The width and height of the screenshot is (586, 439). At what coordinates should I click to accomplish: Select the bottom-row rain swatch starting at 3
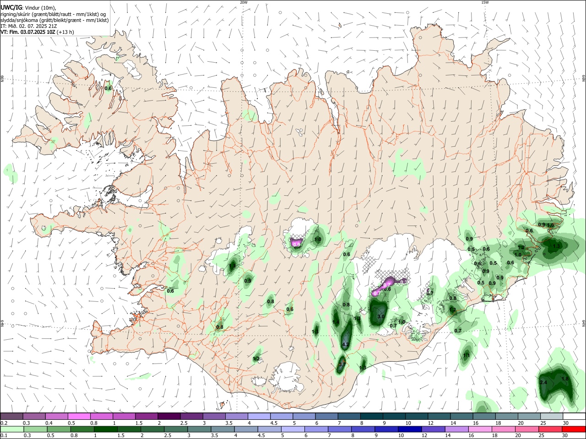200,429
